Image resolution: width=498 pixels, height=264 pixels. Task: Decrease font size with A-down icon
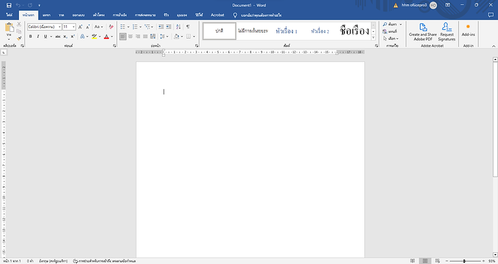pos(88,27)
